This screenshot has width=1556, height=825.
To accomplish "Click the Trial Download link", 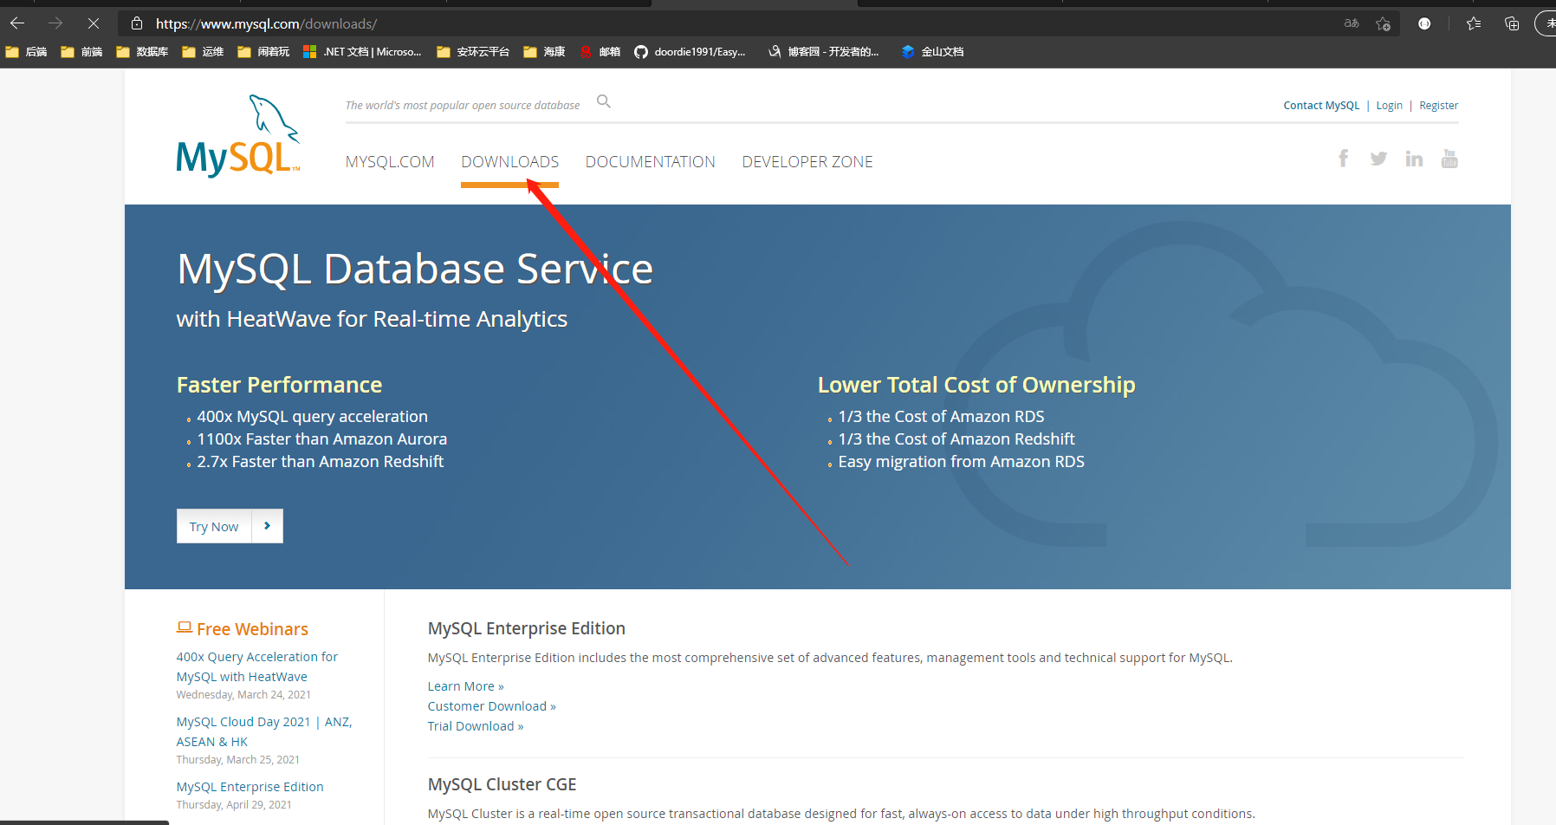I will pos(475,726).
